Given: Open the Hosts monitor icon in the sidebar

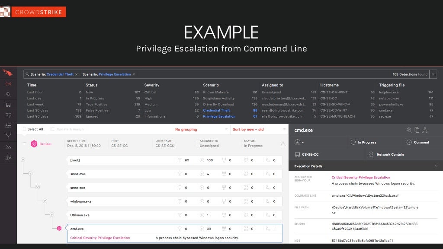Looking at the screenshot, I should click(8, 105).
